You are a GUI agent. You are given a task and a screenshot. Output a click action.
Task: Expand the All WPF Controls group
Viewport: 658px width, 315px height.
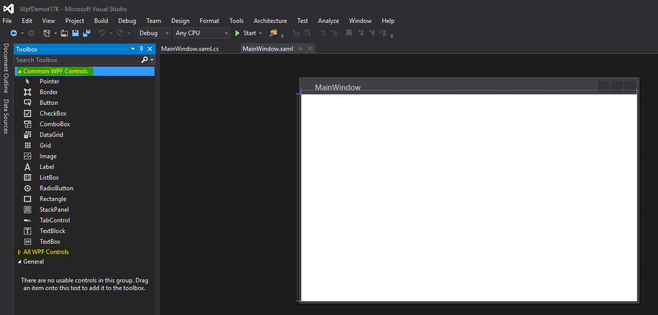pos(19,252)
